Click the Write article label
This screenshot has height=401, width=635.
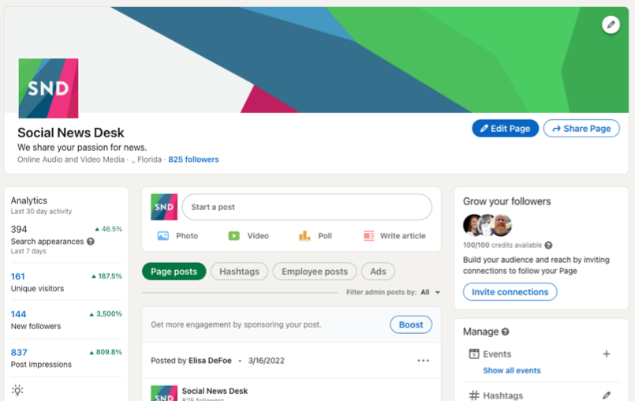[x=402, y=236]
